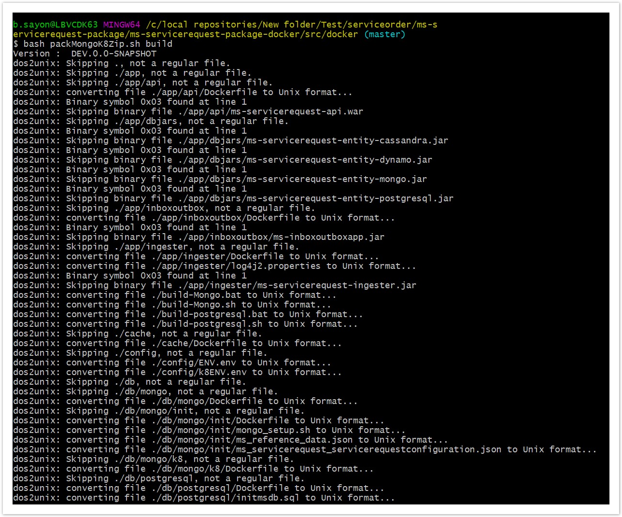Click the ms-servicerequest-entity-mongo.jar path
622x517 pixels.
(x=302, y=179)
